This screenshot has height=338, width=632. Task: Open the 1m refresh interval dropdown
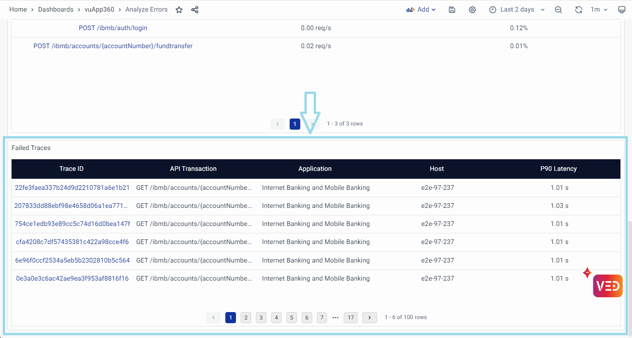[x=599, y=10]
